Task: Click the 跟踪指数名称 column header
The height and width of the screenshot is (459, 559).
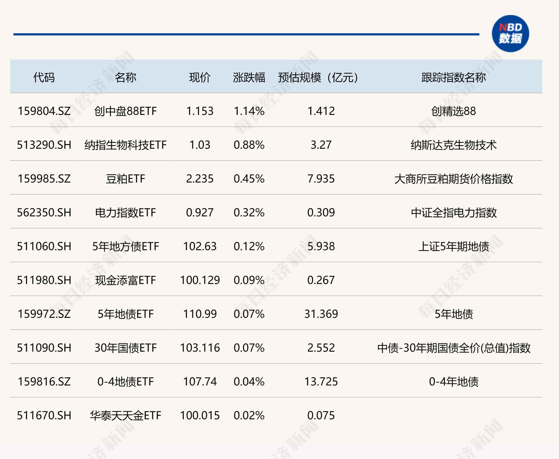Action: pos(454,78)
